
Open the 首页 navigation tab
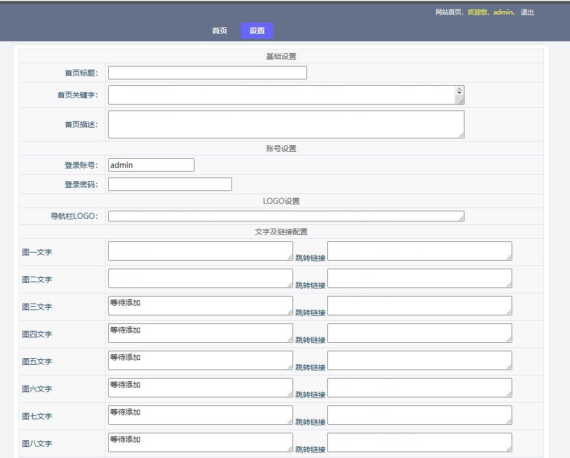[220, 31]
